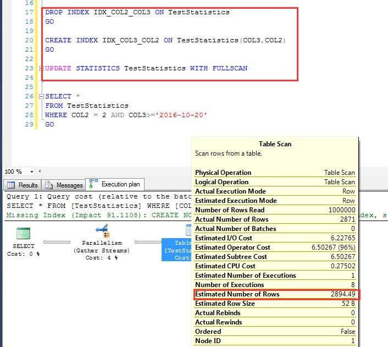Click the scroll-left arrow beside the zoom box
This screenshot has height=347, width=388.
click(x=40, y=171)
